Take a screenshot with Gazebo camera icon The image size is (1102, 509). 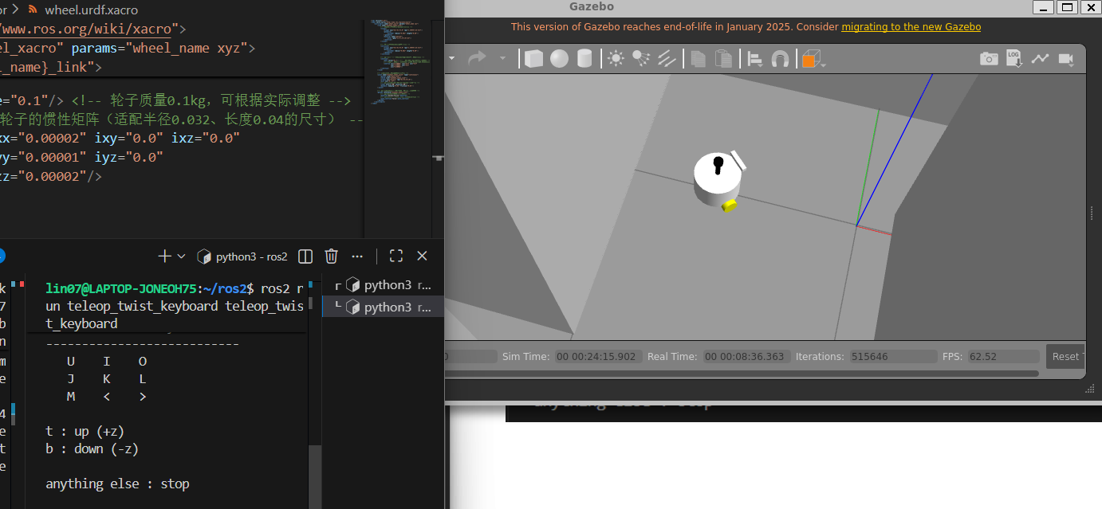[989, 59]
